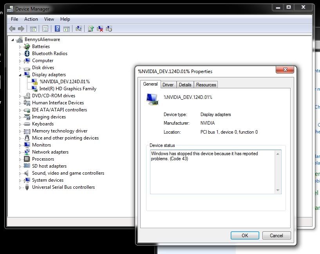The width and height of the screenshot is (320, 254).
Task: Expand the Computer category
Action: tap(20, 61)
